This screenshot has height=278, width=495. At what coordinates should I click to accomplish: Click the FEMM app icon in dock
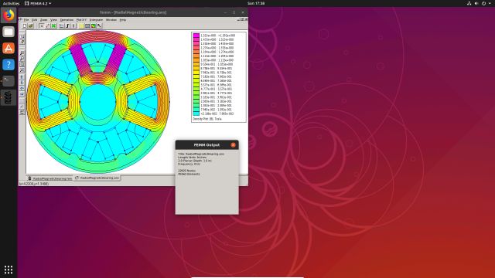[x=9, y=97]
